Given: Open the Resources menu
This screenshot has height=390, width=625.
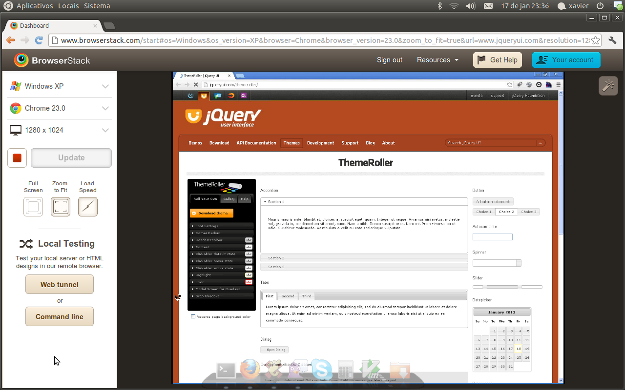Looking at the screenshot, I should tap(437, 60).
